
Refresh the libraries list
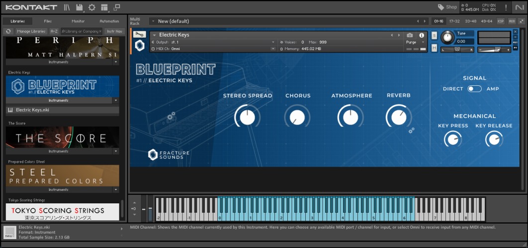(8, 31)
